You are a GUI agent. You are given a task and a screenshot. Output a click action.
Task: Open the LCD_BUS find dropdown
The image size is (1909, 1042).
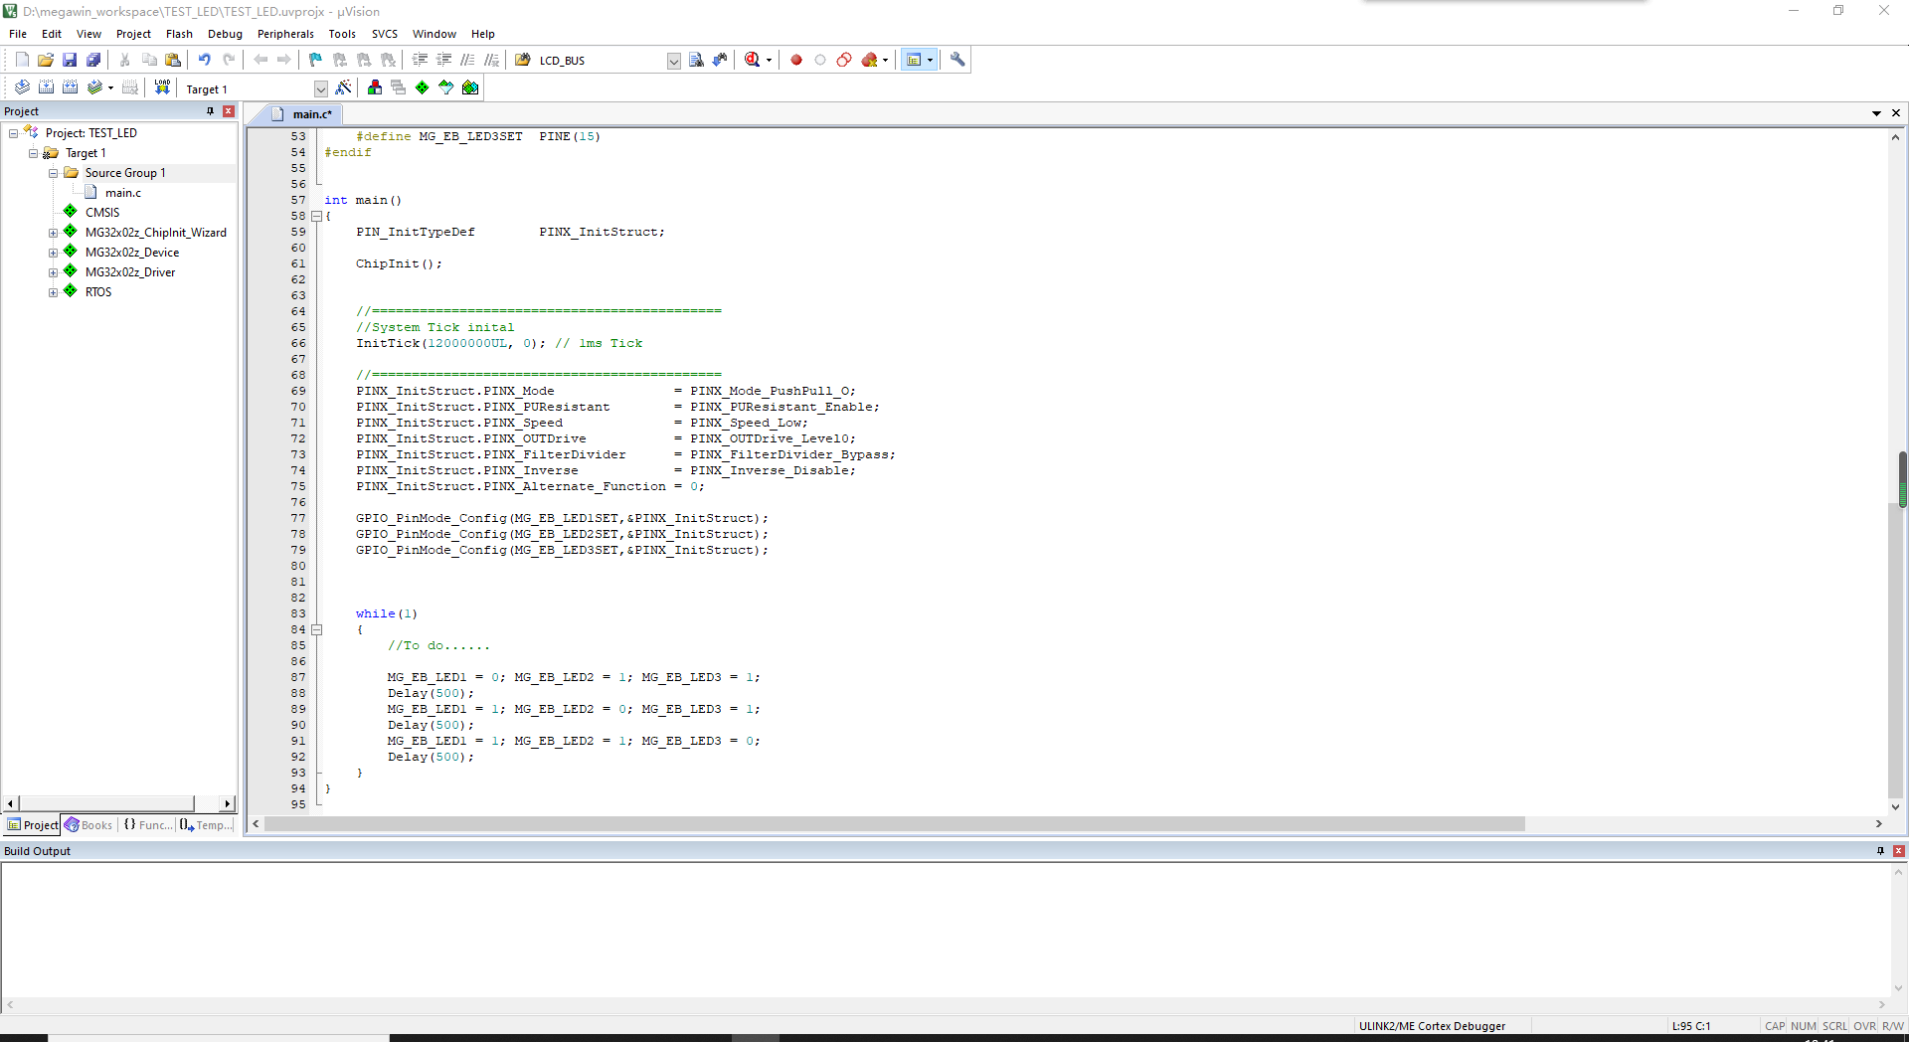click(x=673, y=61)
